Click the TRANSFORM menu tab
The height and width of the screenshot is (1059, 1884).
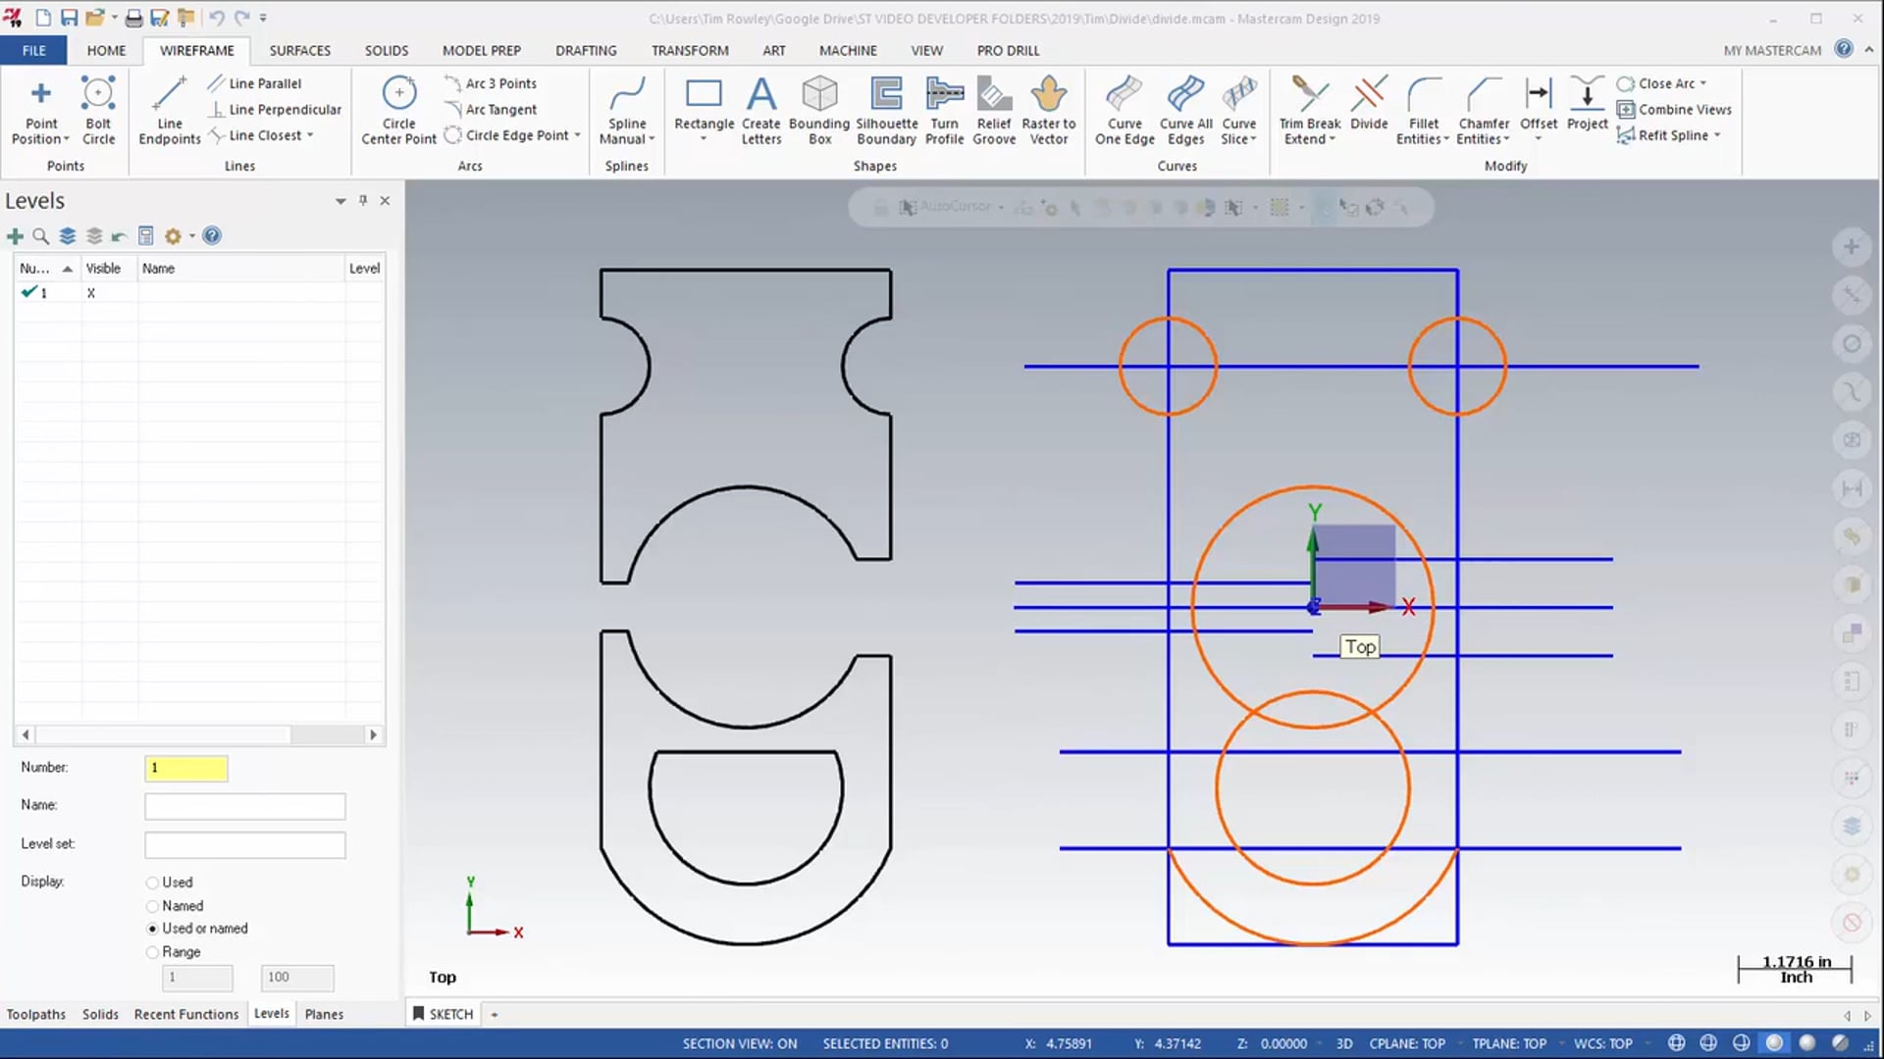pyautogui.click(x=690, y=50)
